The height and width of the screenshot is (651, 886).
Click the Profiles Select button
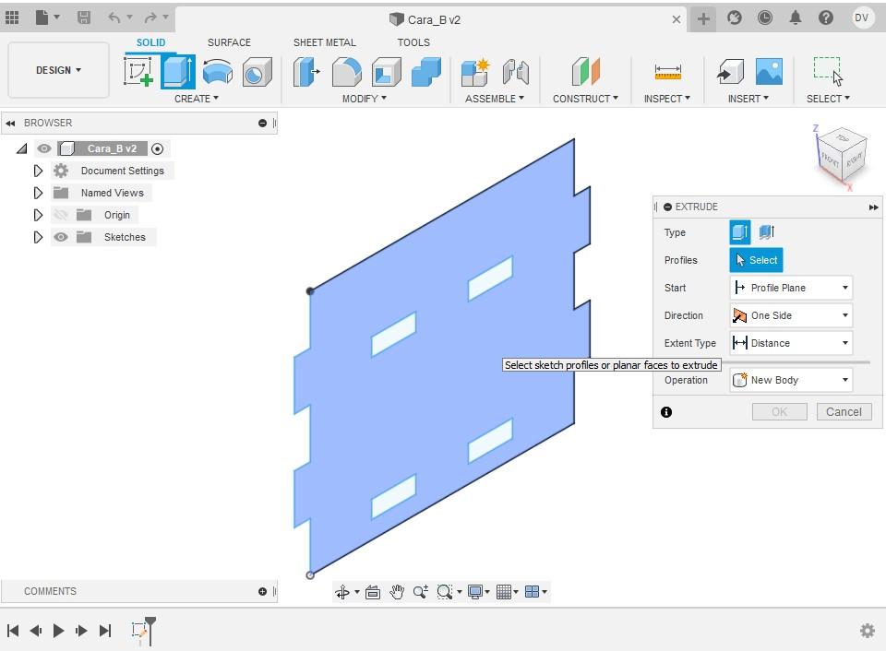click(756, 260)
